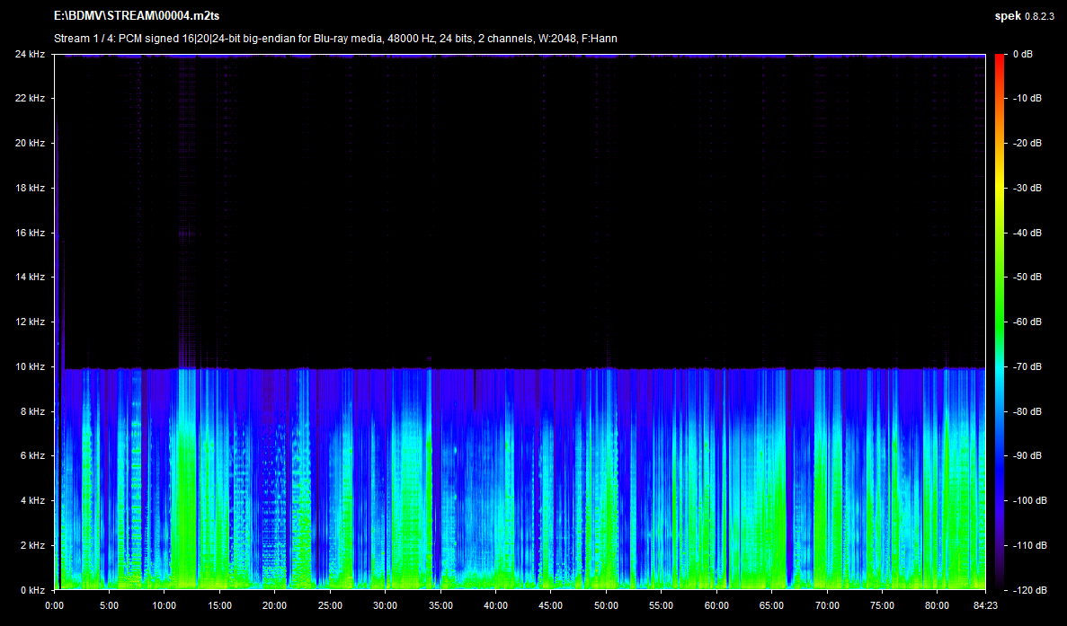Click the 35:00 time axis marker
This screenshot has width=1067, height=626.
[440, 605]
